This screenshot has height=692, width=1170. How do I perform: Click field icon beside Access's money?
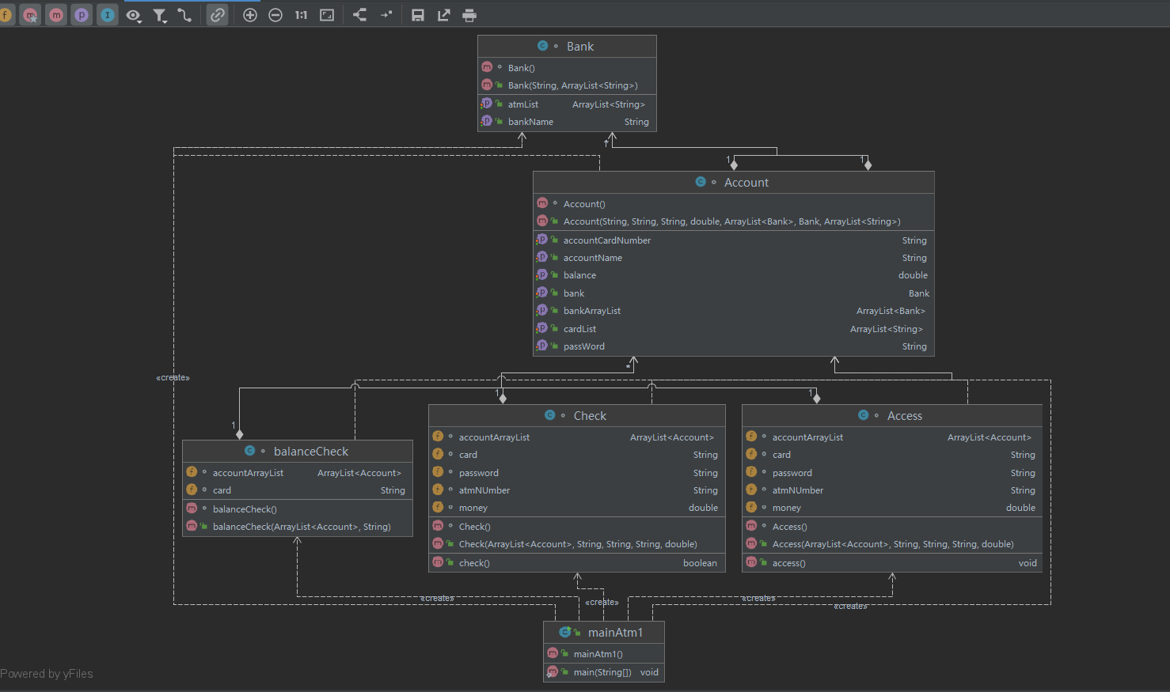click(x=751, y=507)
